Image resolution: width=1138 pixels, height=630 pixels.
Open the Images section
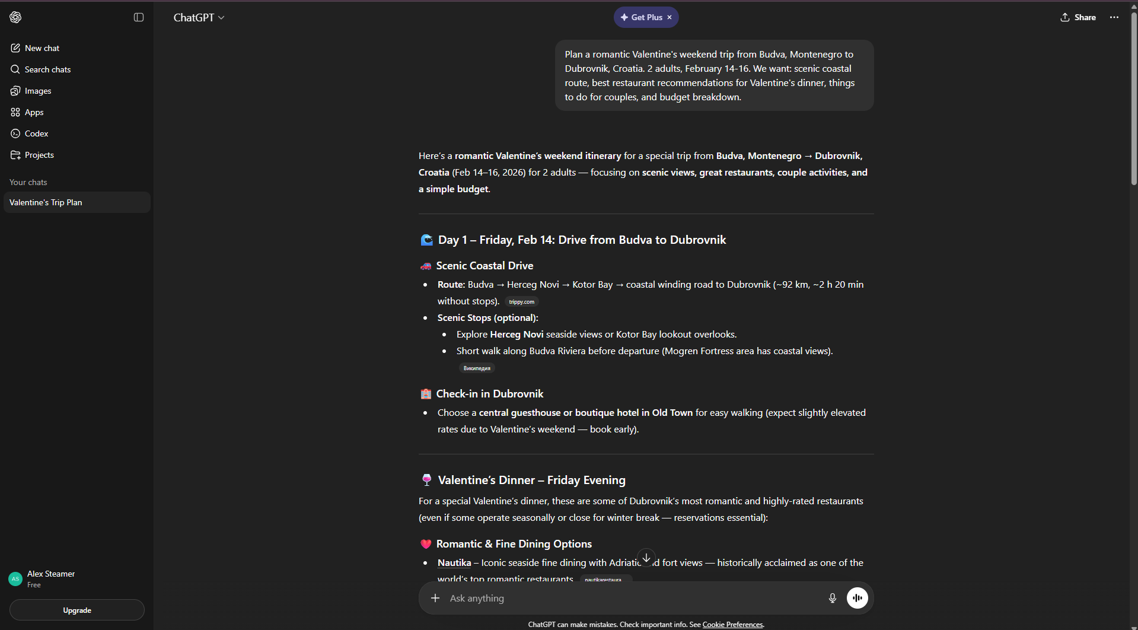click(x=38, y=91)
